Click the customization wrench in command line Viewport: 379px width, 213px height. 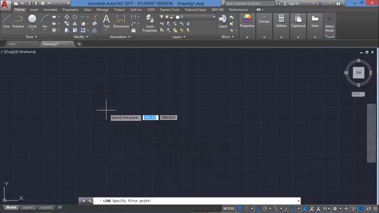89,201
